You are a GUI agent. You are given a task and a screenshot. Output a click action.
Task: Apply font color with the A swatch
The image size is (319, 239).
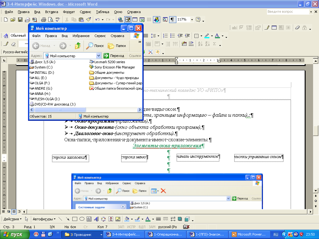(x=217, y=36)
